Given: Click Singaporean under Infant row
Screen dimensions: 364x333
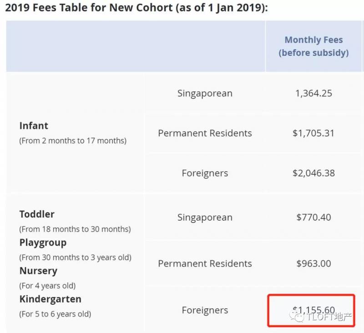Looking at the screenshot, I should pyautogui.click(x=205, y=93).
